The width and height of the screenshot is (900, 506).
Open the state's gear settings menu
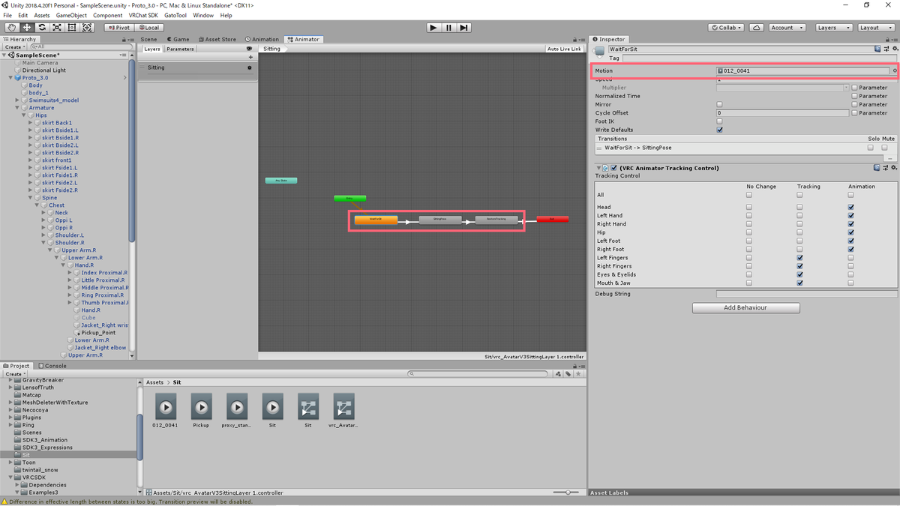pyautogui.click(x=894, y=49)
